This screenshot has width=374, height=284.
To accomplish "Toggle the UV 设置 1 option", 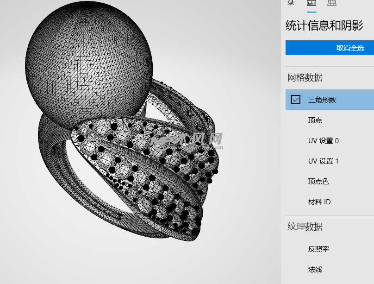I will pos(323,161).
